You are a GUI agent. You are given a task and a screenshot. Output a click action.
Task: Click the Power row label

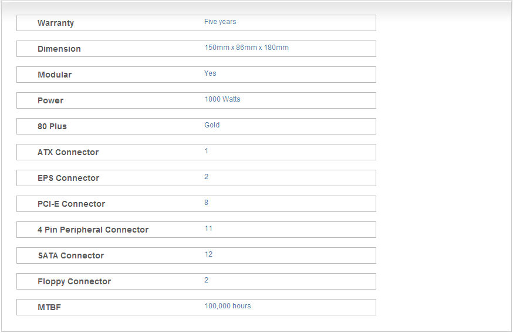(x=50, y=100)
